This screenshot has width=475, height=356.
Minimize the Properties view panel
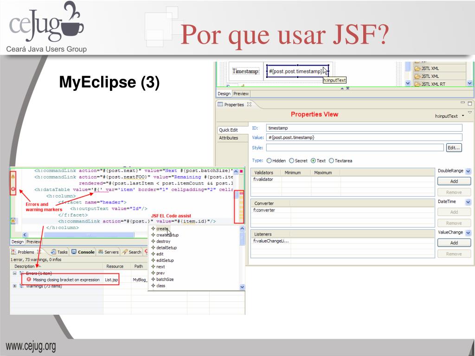pyautogui.click(x=462, y=103)
